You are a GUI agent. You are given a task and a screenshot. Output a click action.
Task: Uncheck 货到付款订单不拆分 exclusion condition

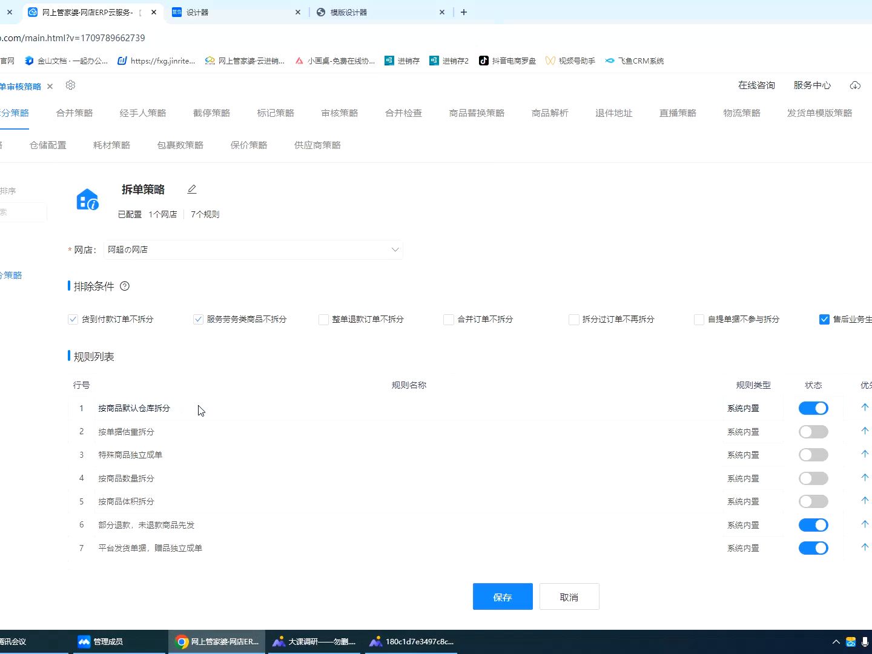tap(73, 319)
